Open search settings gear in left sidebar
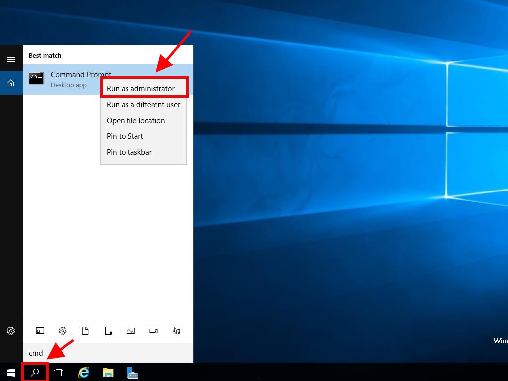The height and width of the screenshot is (381, 508). 10,331
